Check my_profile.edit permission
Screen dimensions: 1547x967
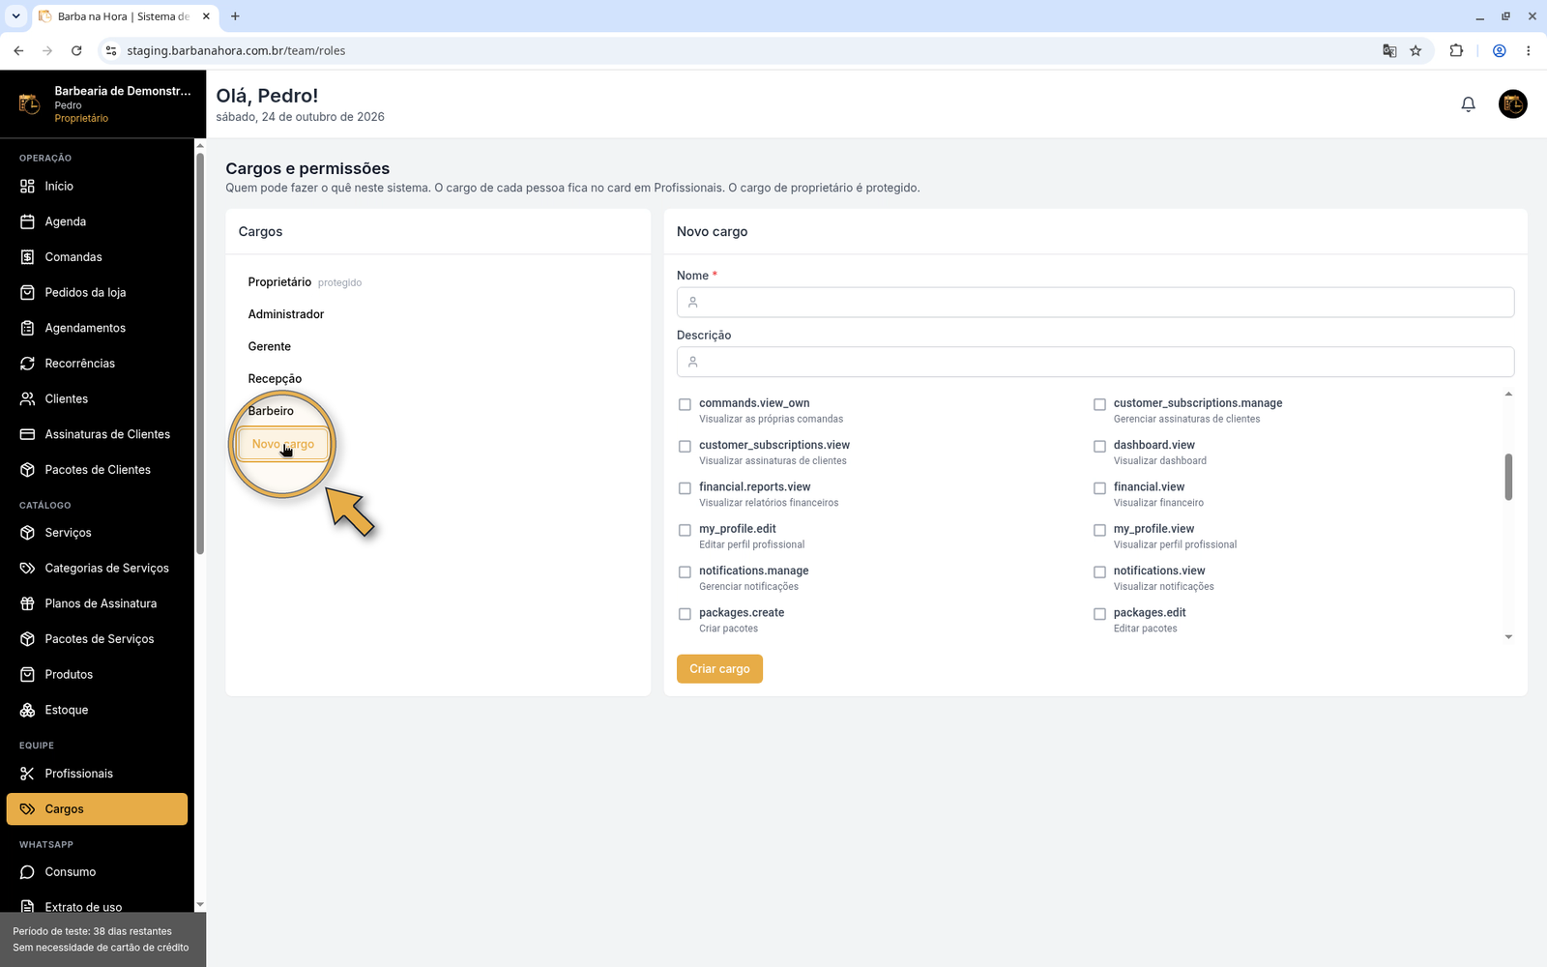tap(685, 530)
